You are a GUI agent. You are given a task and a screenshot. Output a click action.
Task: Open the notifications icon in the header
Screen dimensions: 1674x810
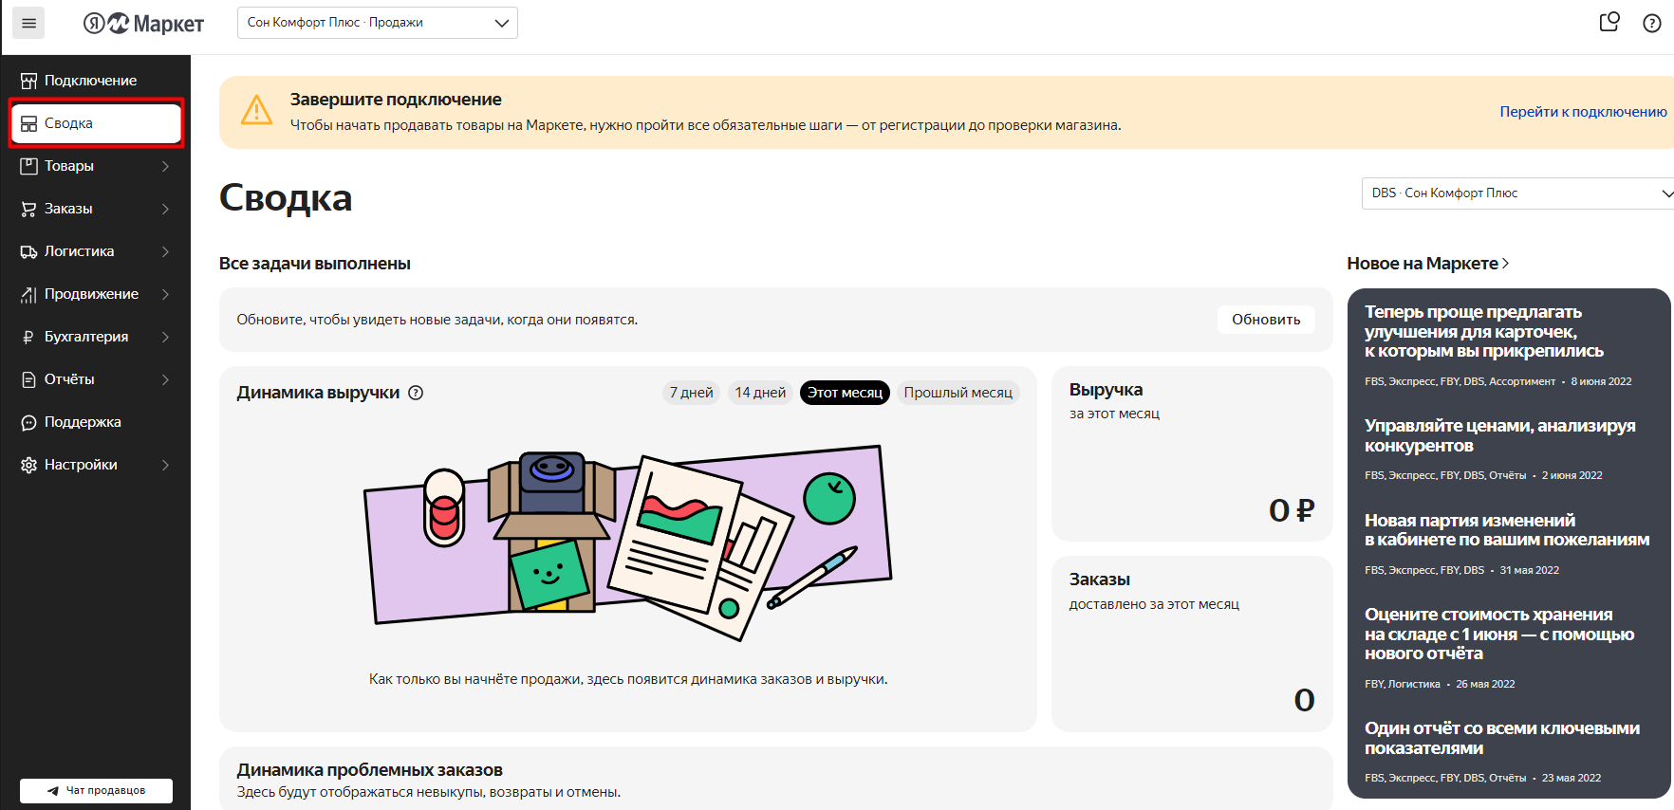[1609, 22]
